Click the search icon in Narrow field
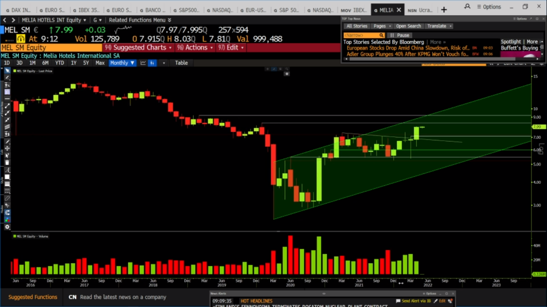 pos(382,35)
